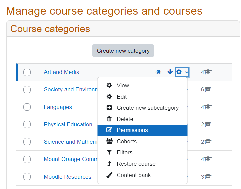241x189 pixels.
Task: Click the Cohorts people icon
Action: point(109,141)
